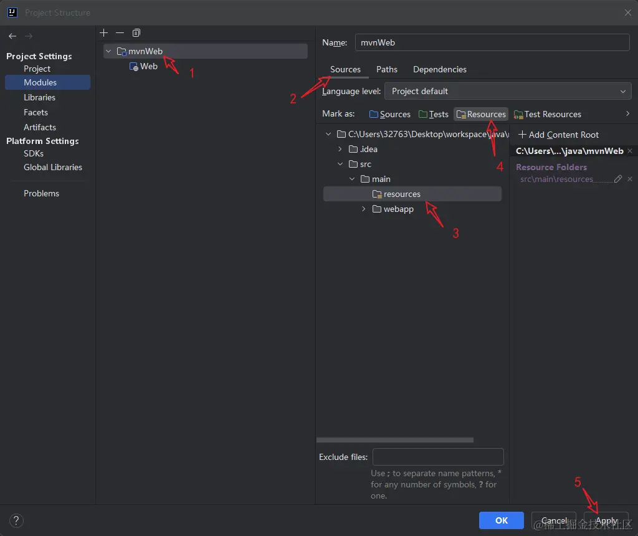Select the mvnWeb module
The width and height of the screenshot is (638, 536).
[205, 51]
